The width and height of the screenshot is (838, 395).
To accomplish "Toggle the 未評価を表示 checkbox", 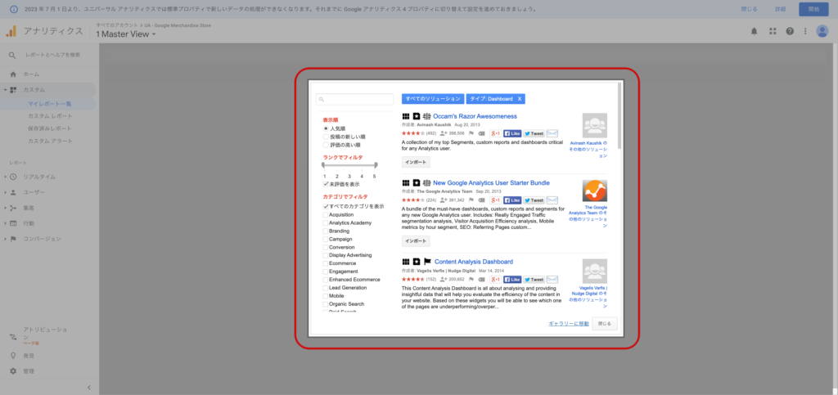I will (326, 184).
